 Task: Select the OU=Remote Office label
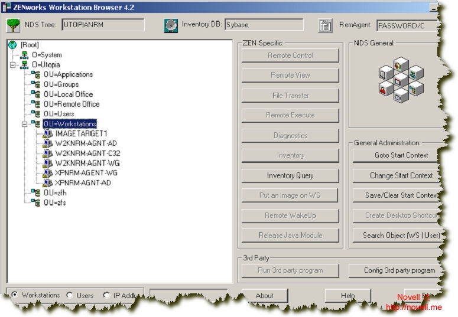[x=72, y=104]
